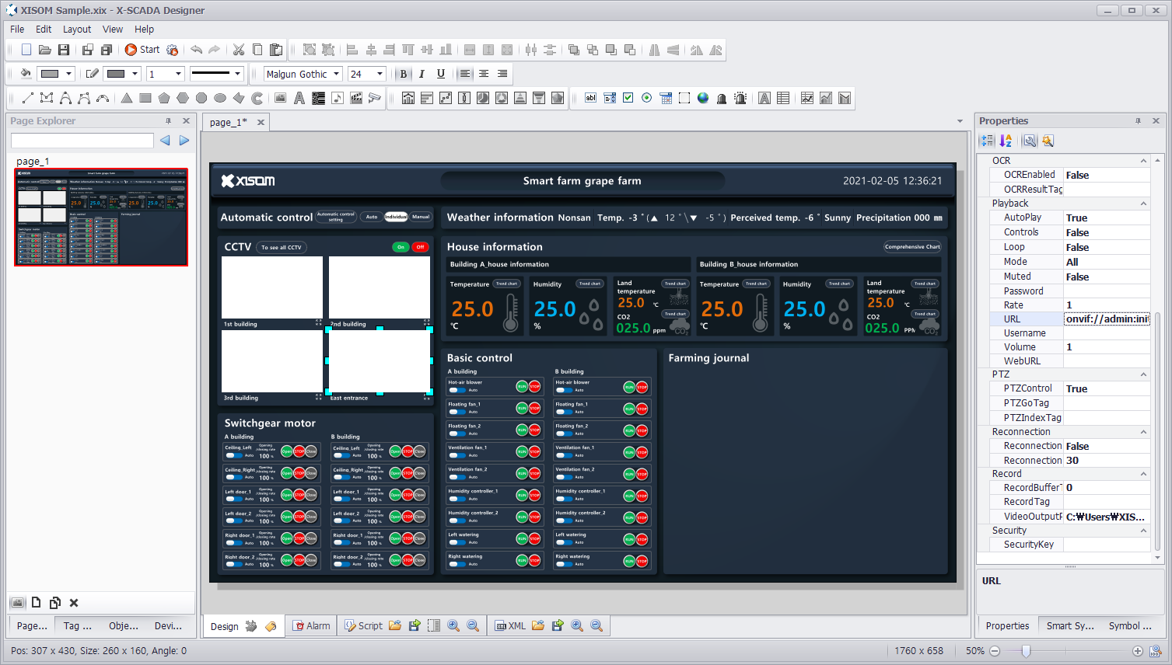The height and width of the screenshot is (665, 1172).
Task: Click the green CCTV On toggle
Action: point(401,247)
